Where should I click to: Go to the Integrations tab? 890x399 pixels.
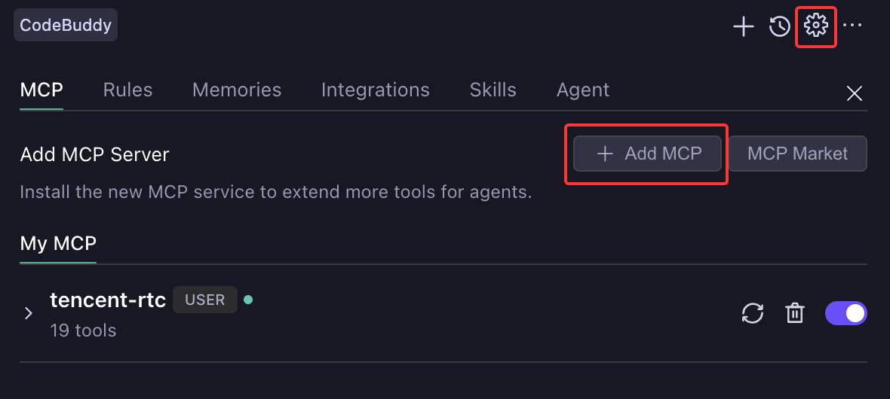pyautogui.click(x=375, y=90)
